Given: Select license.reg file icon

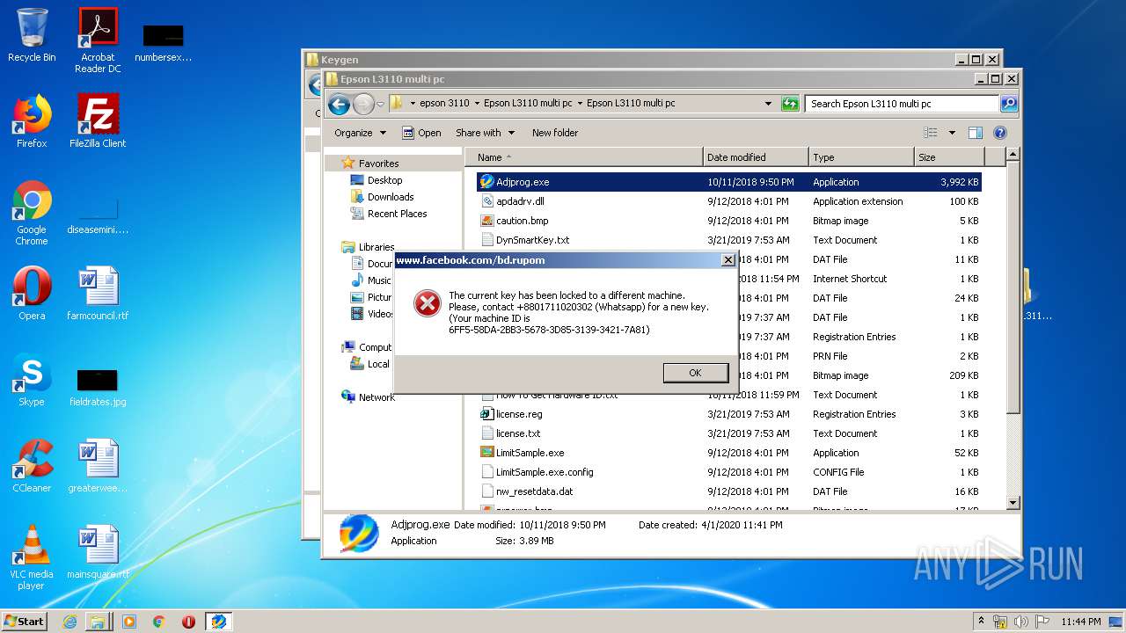Looking at the screenshot, I should tap(487, 414).
